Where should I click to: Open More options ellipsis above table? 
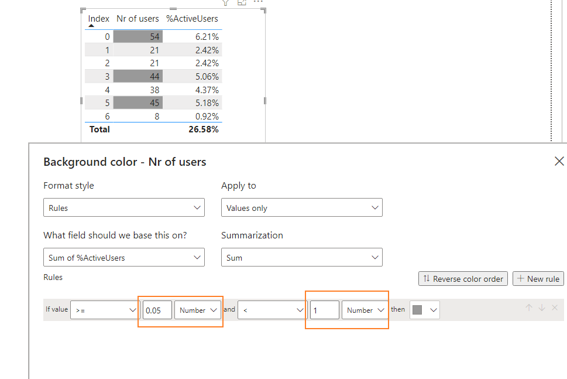[258, 2]
